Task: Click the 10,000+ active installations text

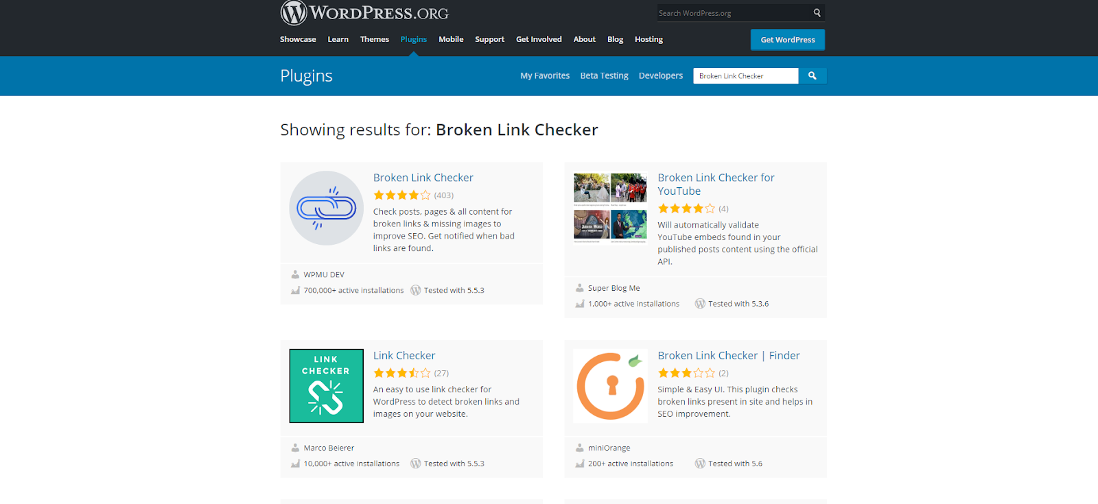Action: (351, 464)
